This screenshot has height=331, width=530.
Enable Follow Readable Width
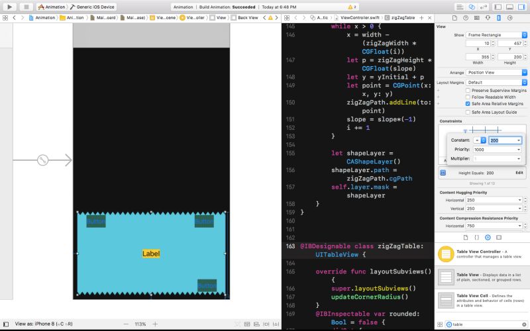(x=468, y=97)
